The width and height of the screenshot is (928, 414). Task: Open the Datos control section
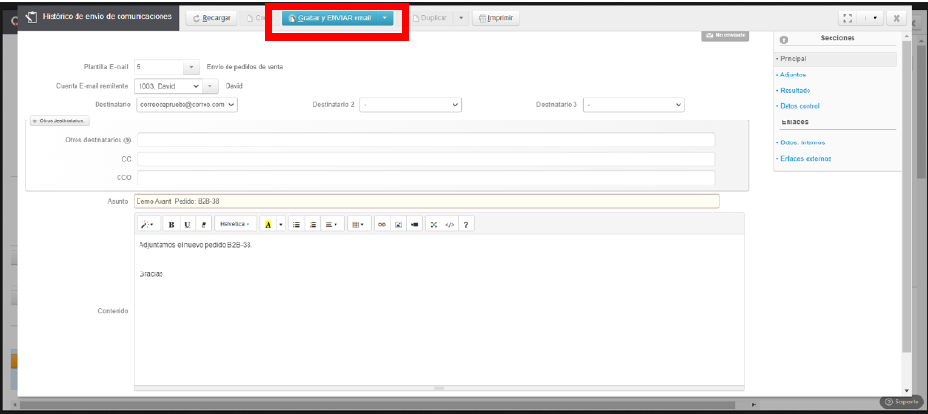799,106
